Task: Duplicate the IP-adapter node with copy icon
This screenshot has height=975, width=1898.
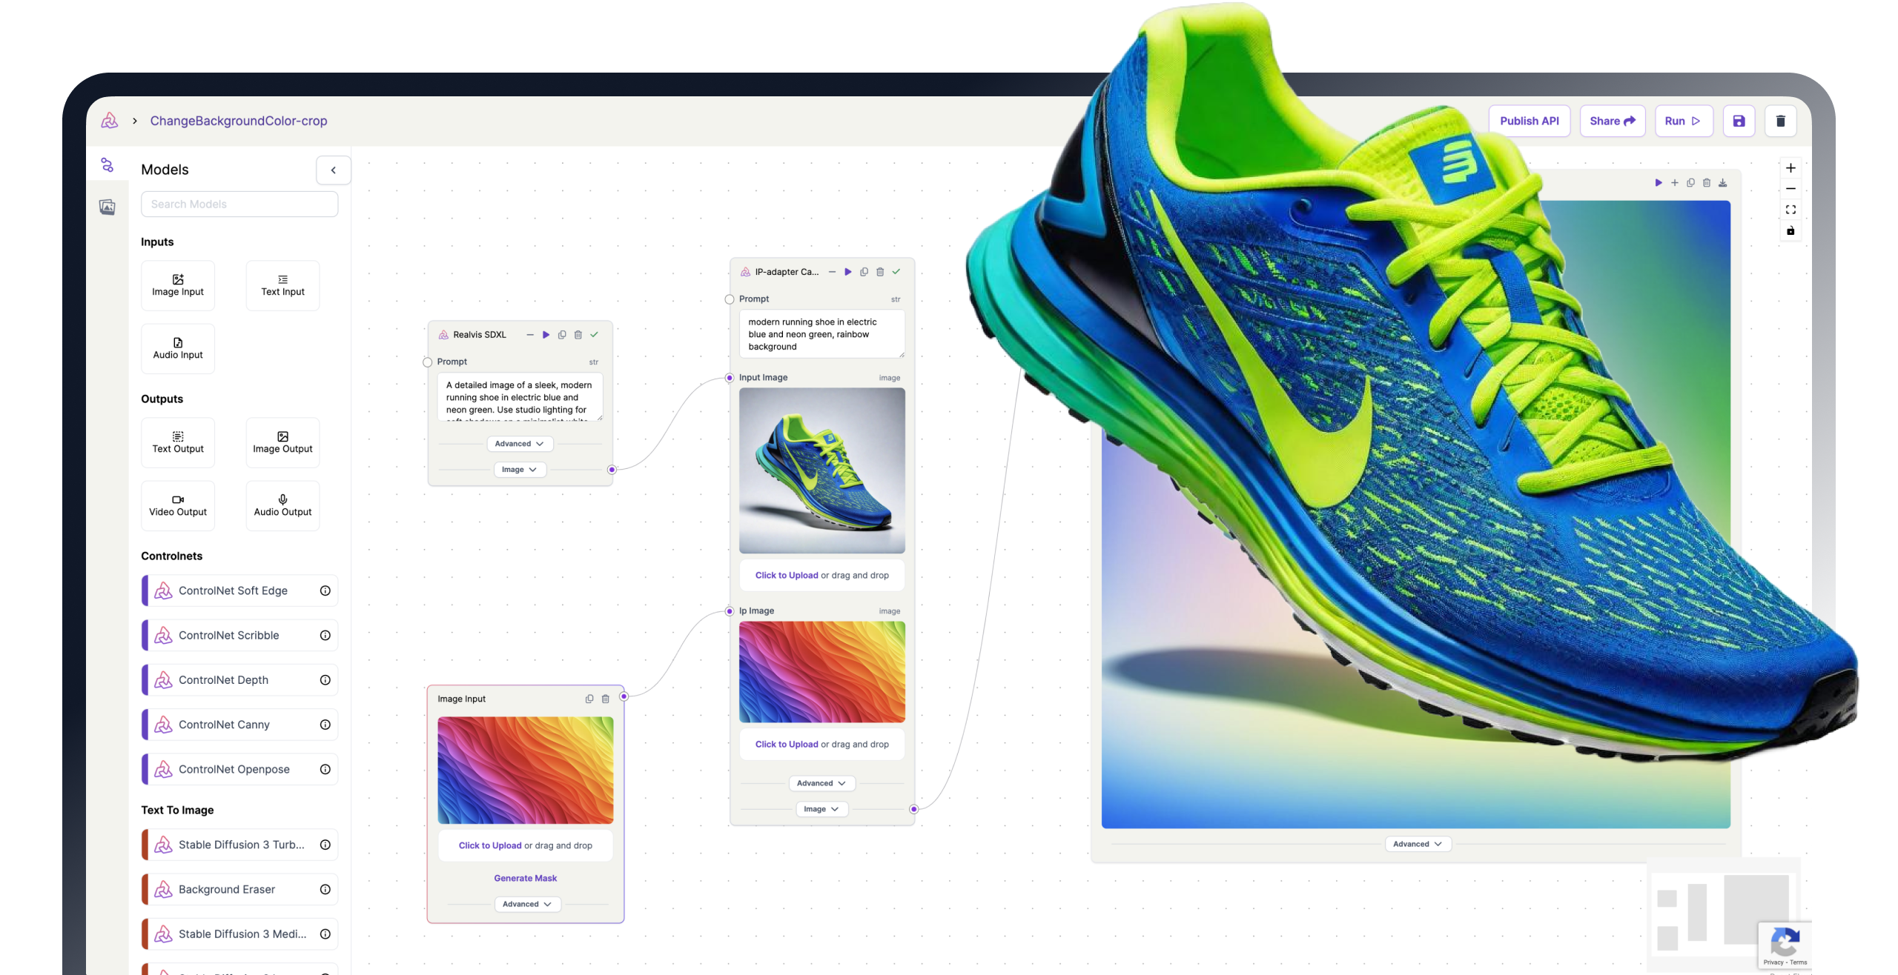Action: click(x=864, y=272)
